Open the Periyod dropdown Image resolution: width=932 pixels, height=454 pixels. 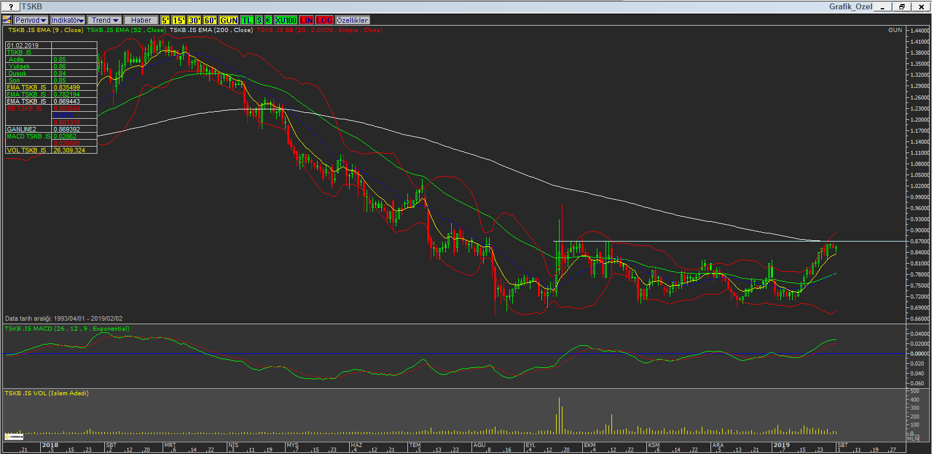pyautogui.click(x=31, y=20)
